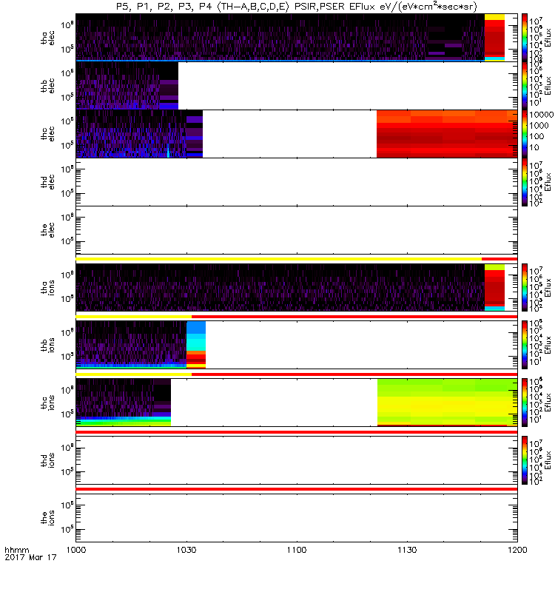Screen dimensions: 555x592
Task: Click the 10000 label on thc elec color scale
Action: point(541,115)
